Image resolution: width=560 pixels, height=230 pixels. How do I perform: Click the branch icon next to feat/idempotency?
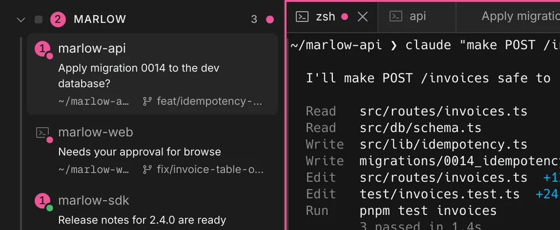[x=147, y=102]
